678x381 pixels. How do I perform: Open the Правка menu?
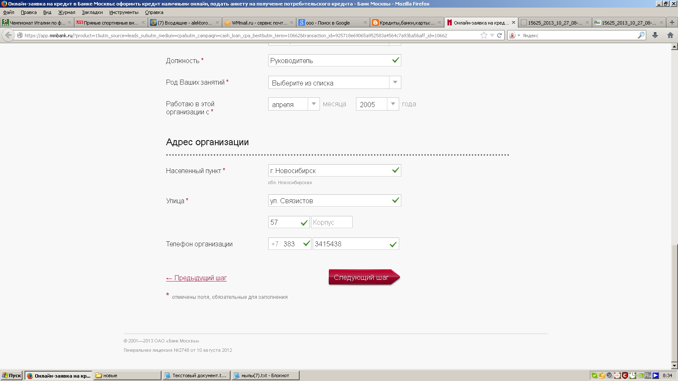point(28,12)
